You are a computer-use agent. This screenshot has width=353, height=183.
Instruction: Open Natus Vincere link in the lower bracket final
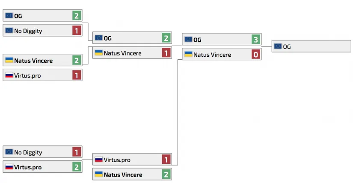tap(123, 174)
